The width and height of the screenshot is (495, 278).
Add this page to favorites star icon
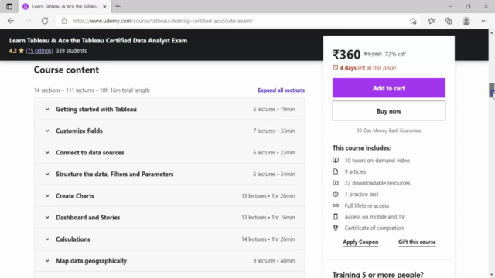[x=413, y=21]
